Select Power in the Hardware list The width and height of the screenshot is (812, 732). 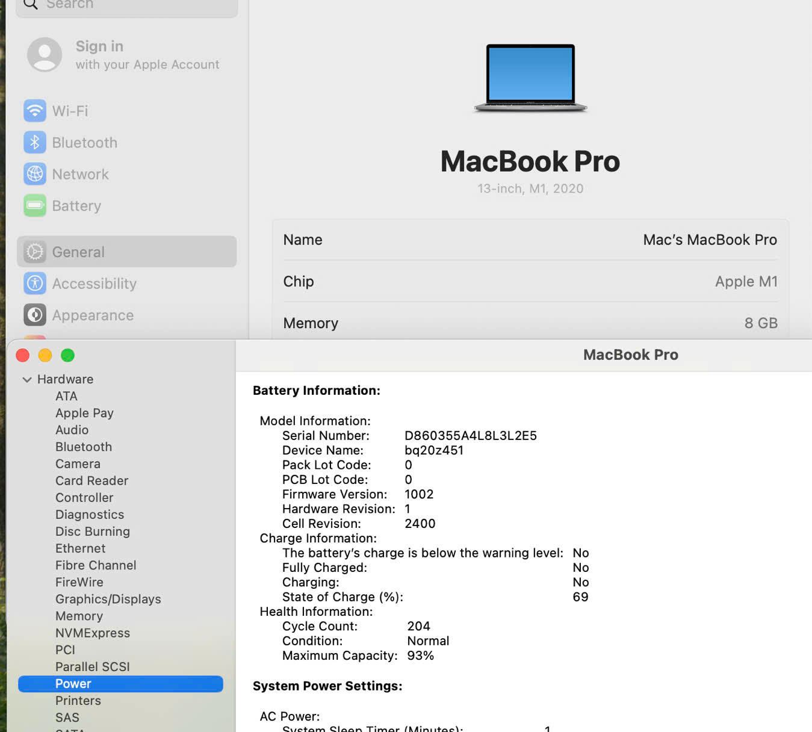click(73, 684)
